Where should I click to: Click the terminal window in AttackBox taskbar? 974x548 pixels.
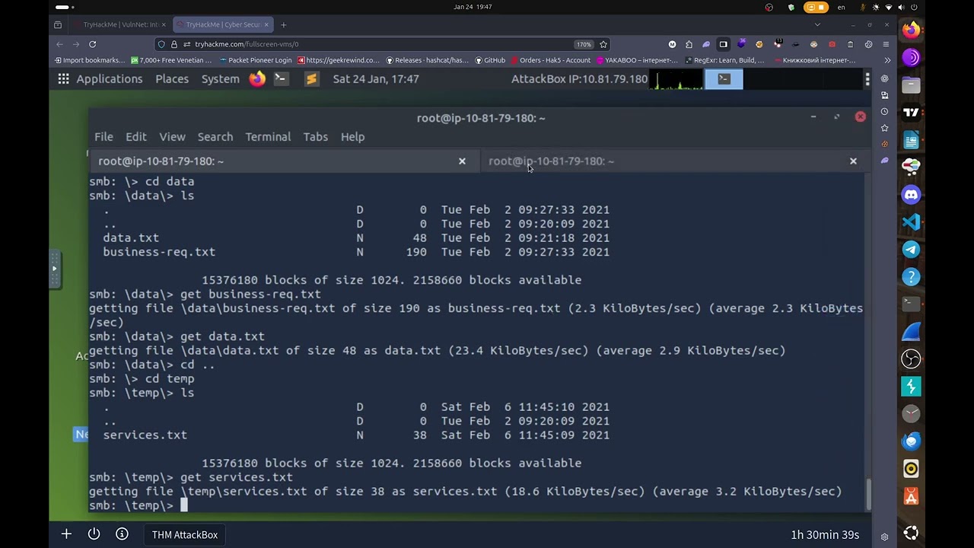point(724,78)
